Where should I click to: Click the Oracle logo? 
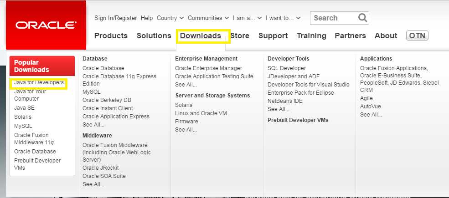[46, 25]
